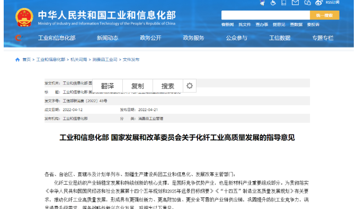357x209 pixels.
Task: Click the orange e logo in nav bar
Action: click(18, 38)
